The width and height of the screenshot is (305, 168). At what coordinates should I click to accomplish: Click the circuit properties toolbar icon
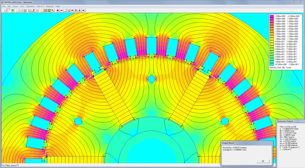click(37, 10)
